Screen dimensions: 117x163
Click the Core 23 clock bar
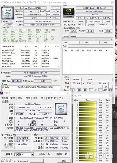(x=88, y=161)
